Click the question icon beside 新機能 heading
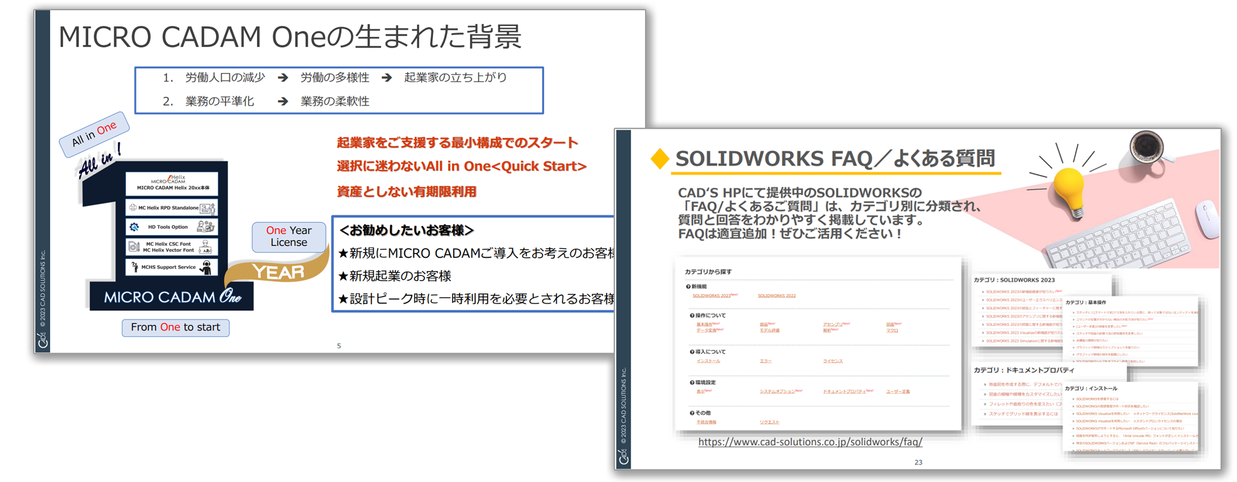Screen dimensions: 1237x482 (x=688, y=286)
